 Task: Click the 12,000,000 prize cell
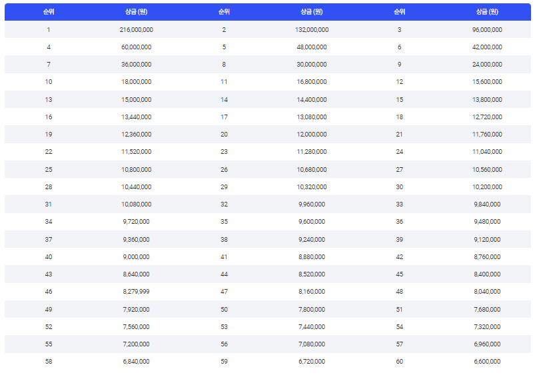pos(312,135)
